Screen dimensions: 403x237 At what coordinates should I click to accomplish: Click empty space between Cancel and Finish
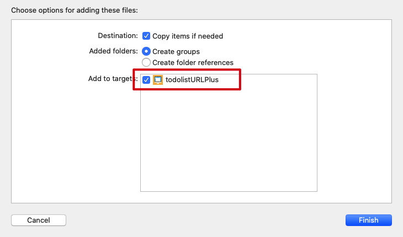click(x=204, y=220)
